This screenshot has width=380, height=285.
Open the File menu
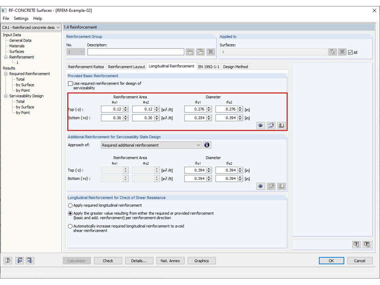(x=6, y=18)
